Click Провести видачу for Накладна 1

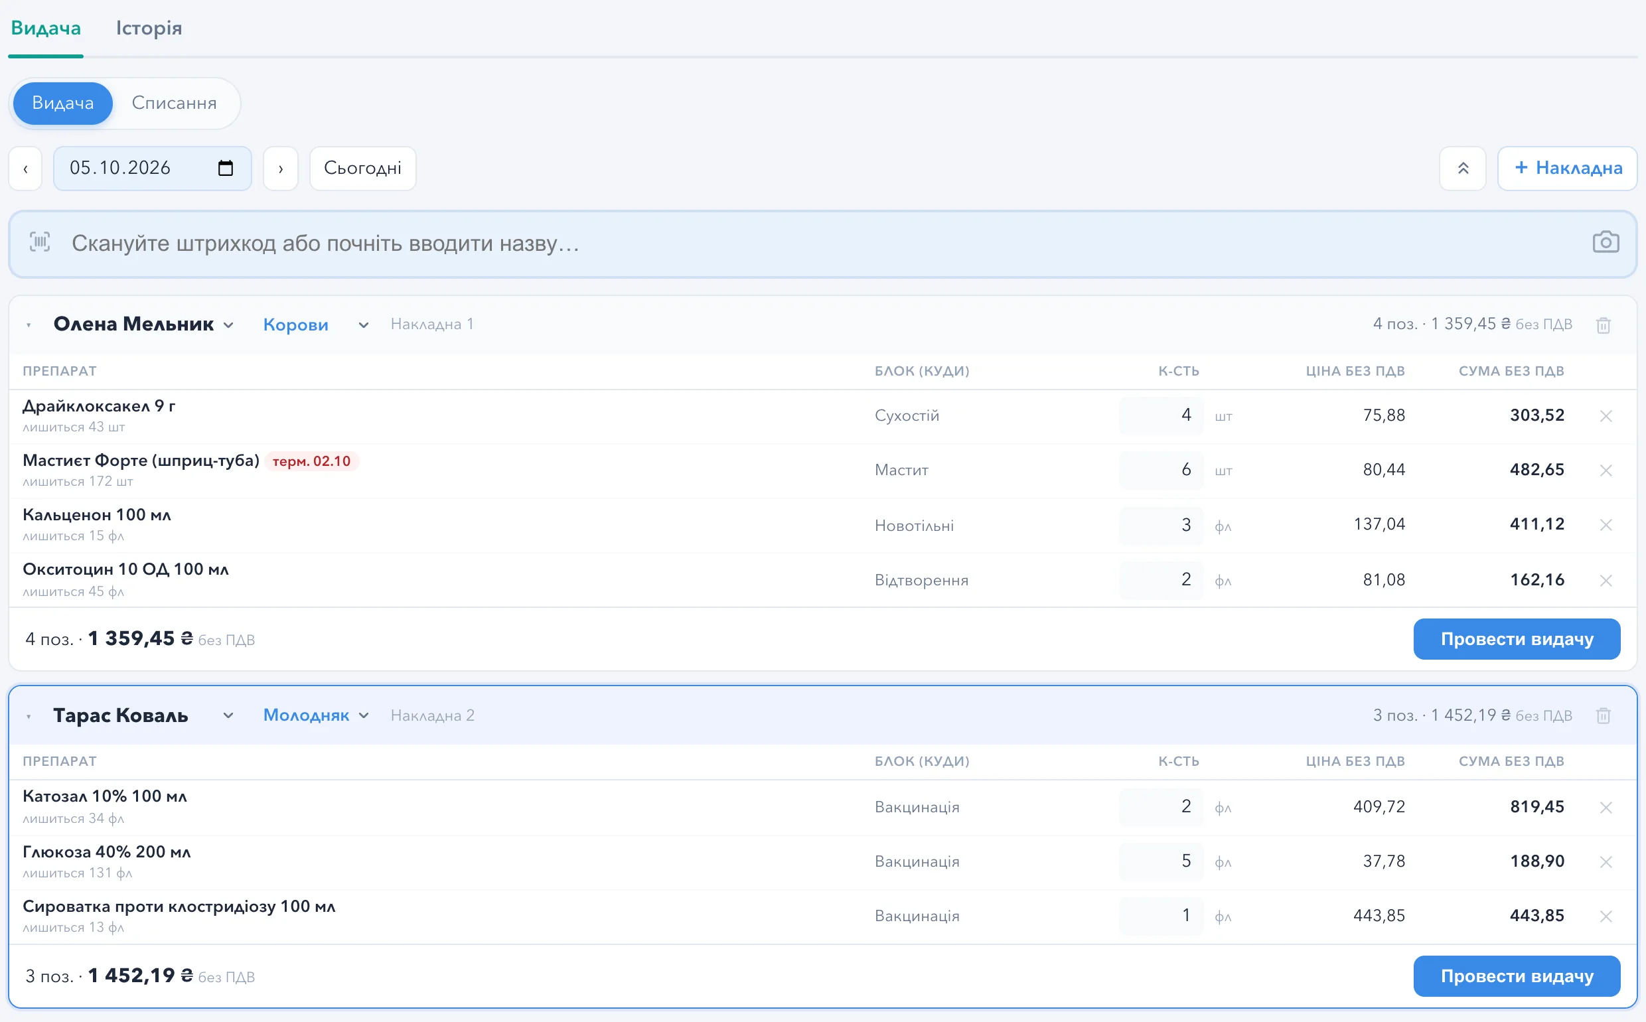pos(1516,638)
